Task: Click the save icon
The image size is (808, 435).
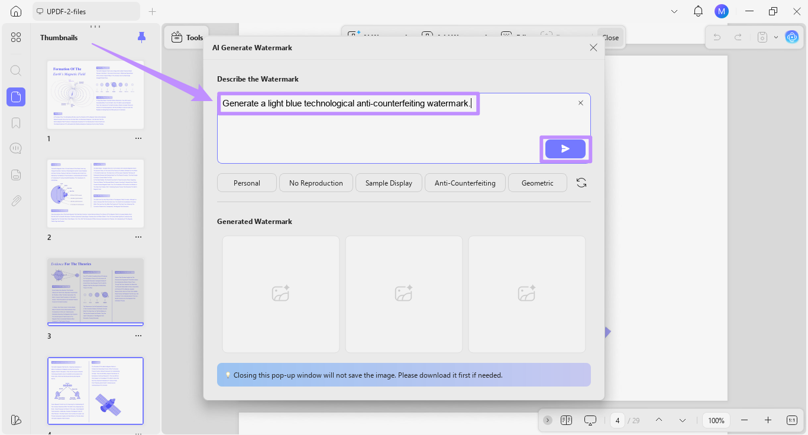Action: 763,37
